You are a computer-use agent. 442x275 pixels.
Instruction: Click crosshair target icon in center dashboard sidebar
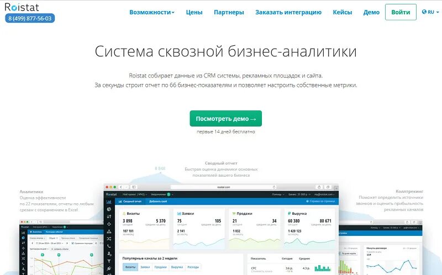109,224
